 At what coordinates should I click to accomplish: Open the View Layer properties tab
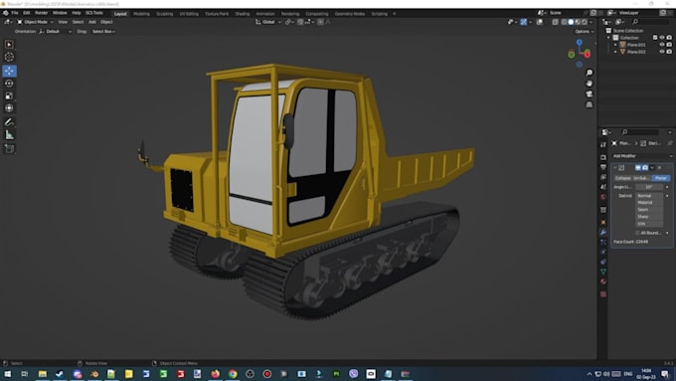pos(603,177)
